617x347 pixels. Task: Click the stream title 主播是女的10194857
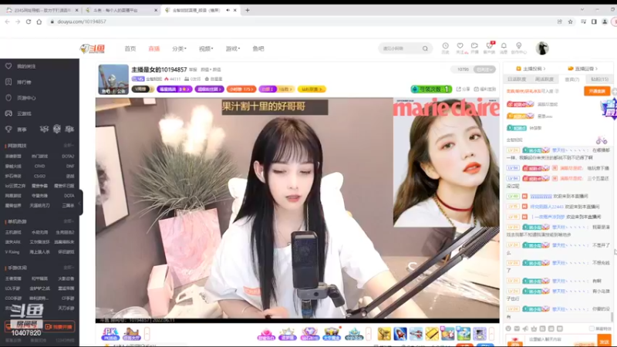(x=159, y=69)
